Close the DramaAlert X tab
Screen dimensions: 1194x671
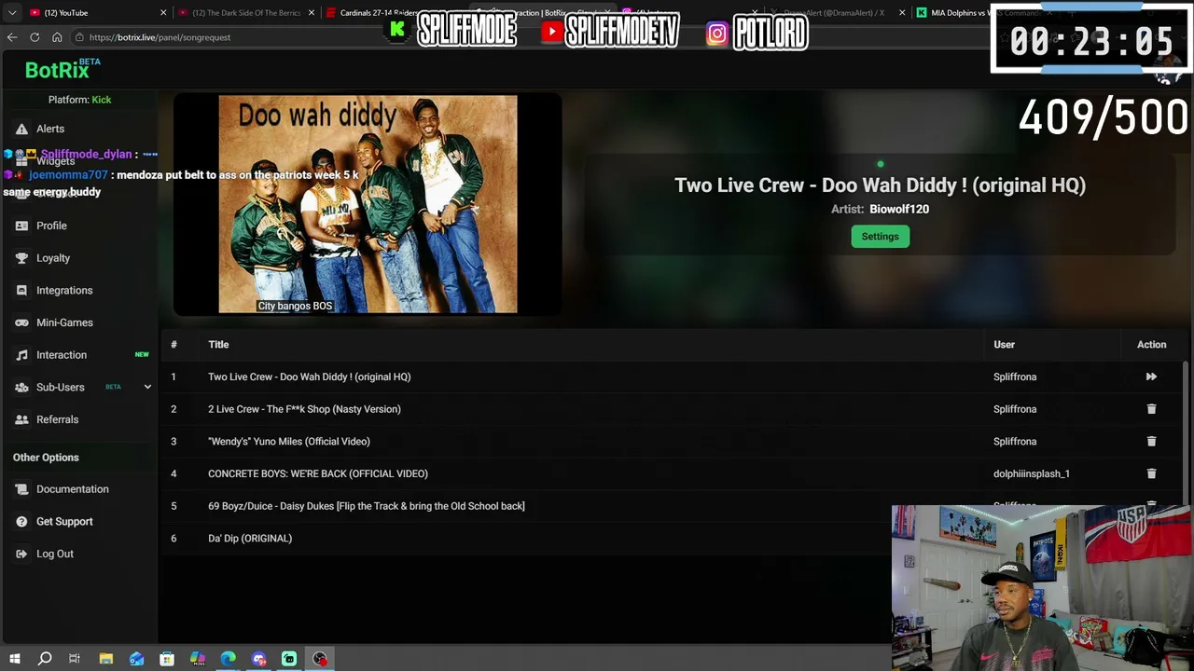[902, 13]
